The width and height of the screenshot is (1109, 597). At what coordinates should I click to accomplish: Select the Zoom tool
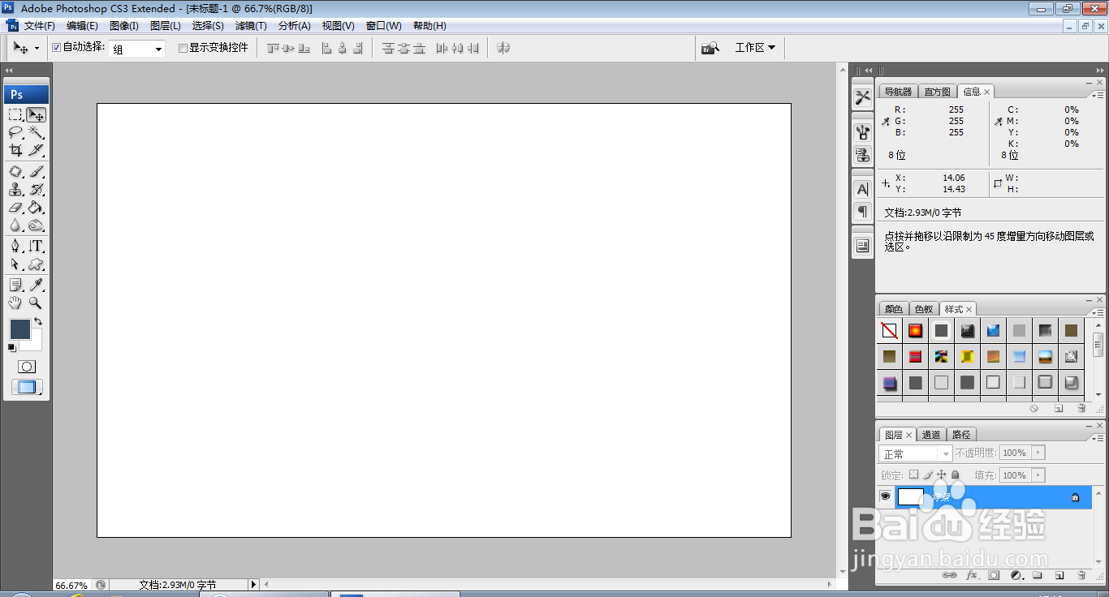pos(36,303)
